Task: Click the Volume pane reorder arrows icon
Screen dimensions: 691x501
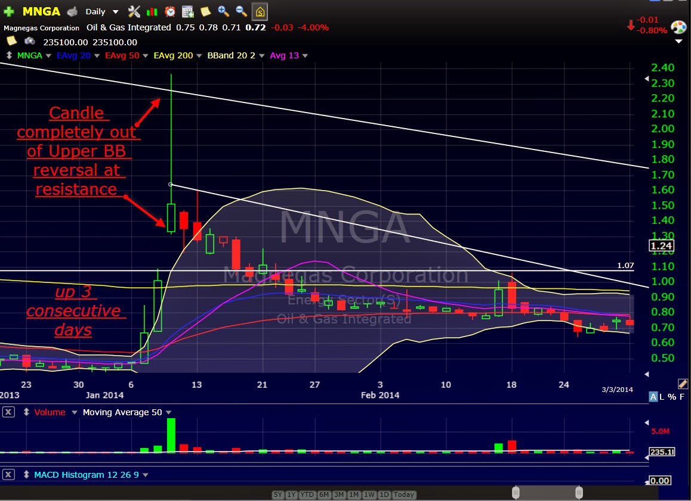Action: click(x=26, y=412)
